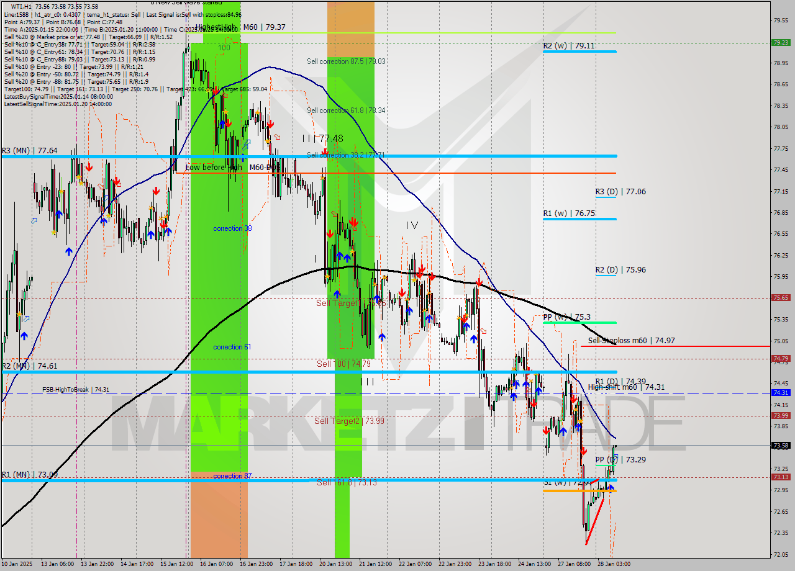
Task: Select the R3 (D) | 77.06 label
Action: click(x=620, y=192)
